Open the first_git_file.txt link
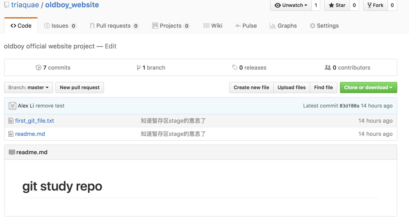 click(x=35, y=121)
